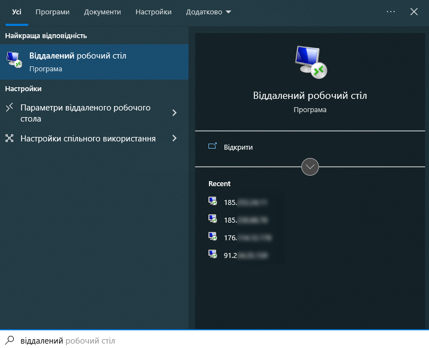429x348 pixels.
Task: Switch to the Настройки tab
Action: 154,12
